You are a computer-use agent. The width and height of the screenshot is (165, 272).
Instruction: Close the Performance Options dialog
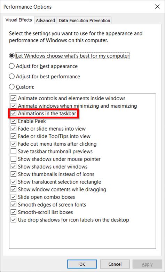pyautogui.click(x=157, y=7)
